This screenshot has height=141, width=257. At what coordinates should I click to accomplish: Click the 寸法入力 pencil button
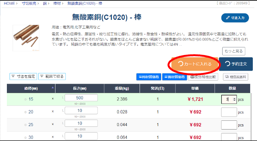pos(235,18)
